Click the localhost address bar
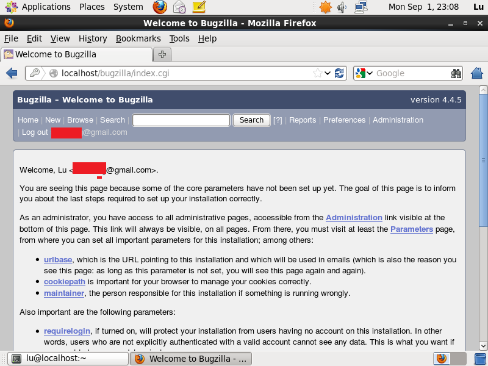Screen dimensions: 488x366 187,73
